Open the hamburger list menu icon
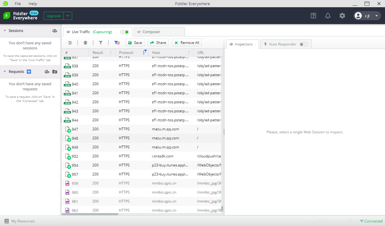Screen dimensions: 385x226 (70, 43)
